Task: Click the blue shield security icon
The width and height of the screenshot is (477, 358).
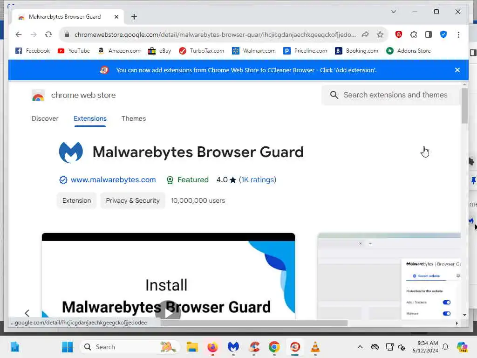Action: pyautogui.click(x=443, y=34)
